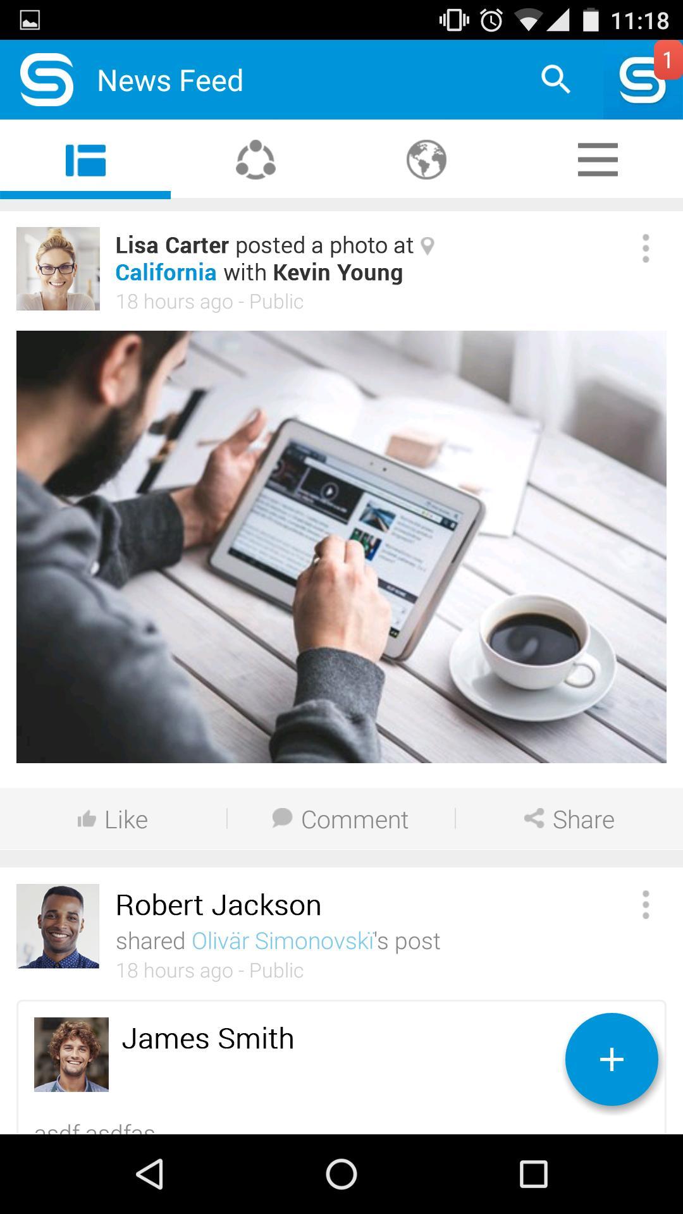
Task: Open James Smith's avatar in shared post
Action: pyautogui.click(x=71, y=1055)
